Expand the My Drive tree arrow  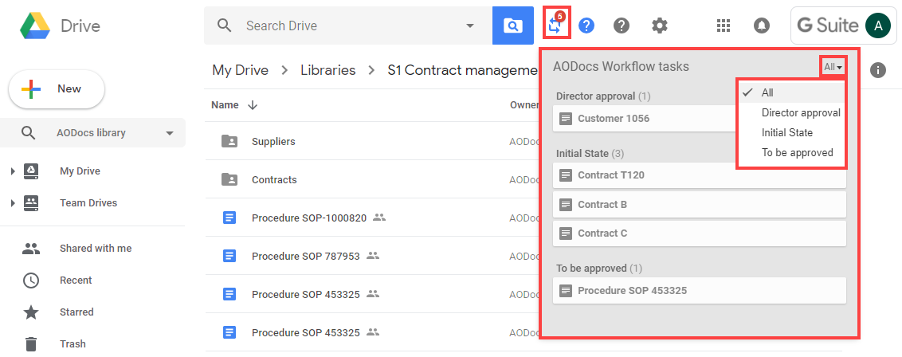pyautogui.click(x=13, y=171)
